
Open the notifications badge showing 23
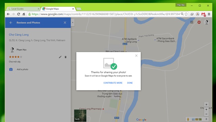coord(199,22)
